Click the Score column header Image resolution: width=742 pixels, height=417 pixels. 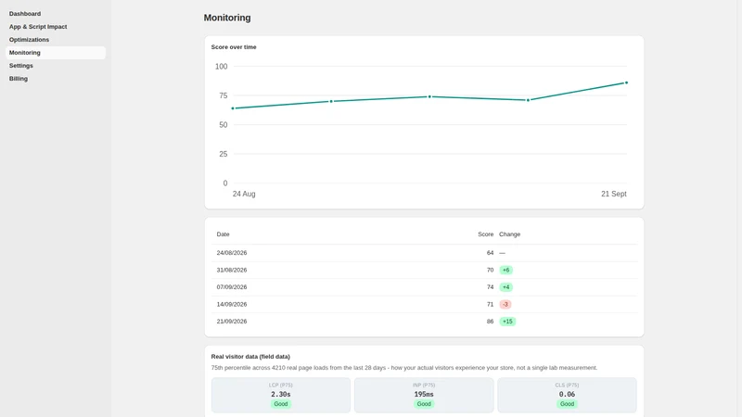[x=485, y=234]
